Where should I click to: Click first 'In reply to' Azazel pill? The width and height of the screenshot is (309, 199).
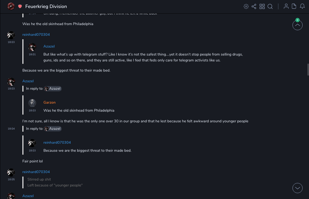pyautogui.click(x=53, y=89)
